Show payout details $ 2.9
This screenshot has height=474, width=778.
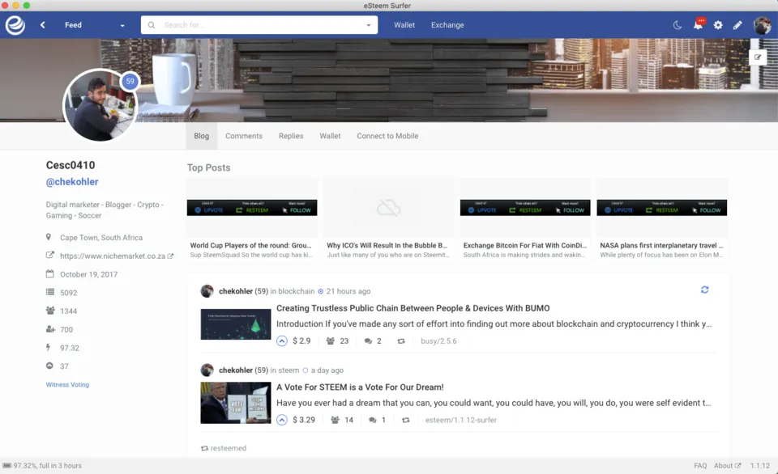301,341
